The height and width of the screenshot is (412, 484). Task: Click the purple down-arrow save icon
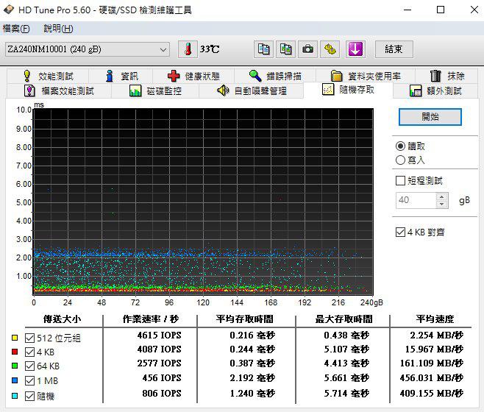coord(355,49)
